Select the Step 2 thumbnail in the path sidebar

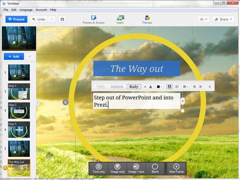pos(19,110)
